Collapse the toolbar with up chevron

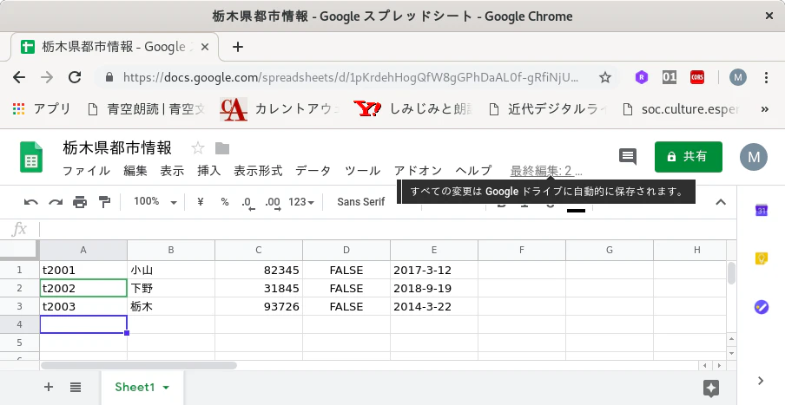tap(721, 202)
